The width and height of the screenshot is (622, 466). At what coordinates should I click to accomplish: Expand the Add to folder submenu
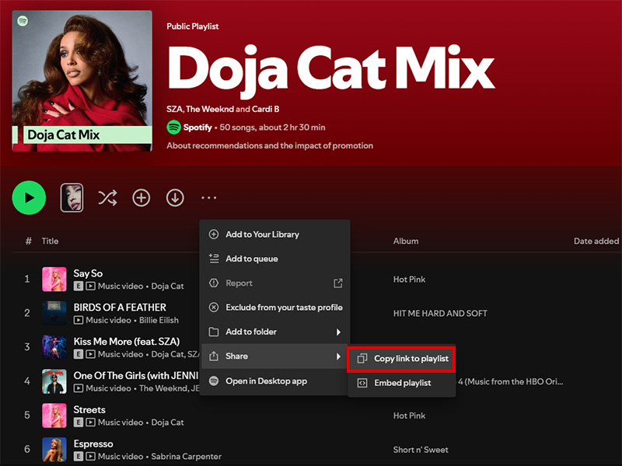click(x=274, y=332)
